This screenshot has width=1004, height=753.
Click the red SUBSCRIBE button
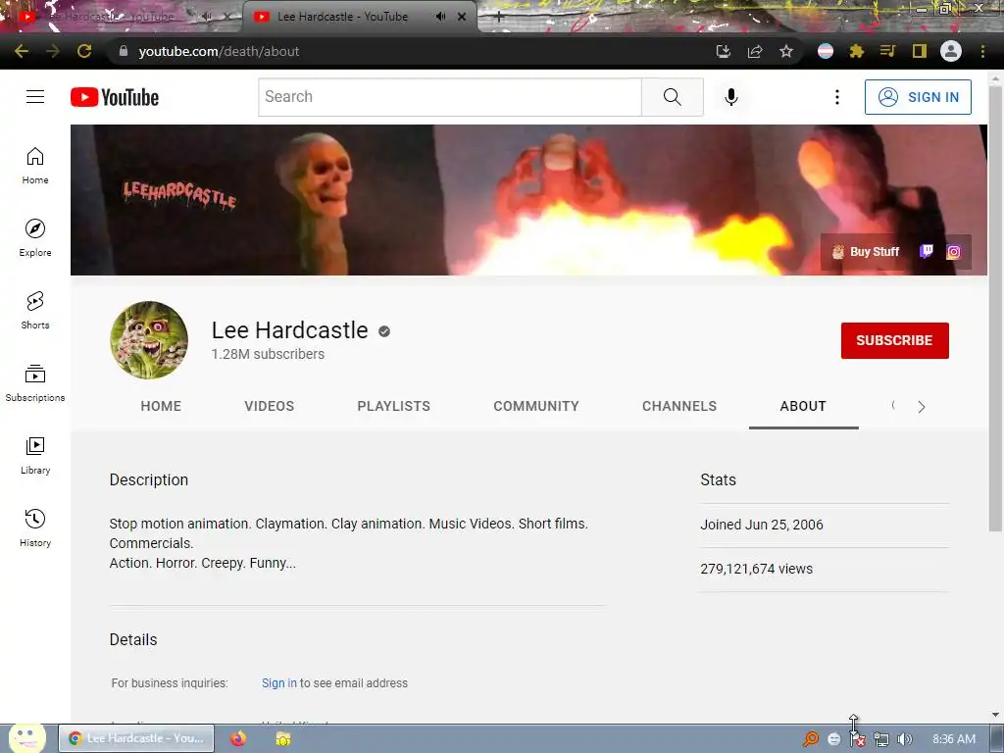pos(894,340)
